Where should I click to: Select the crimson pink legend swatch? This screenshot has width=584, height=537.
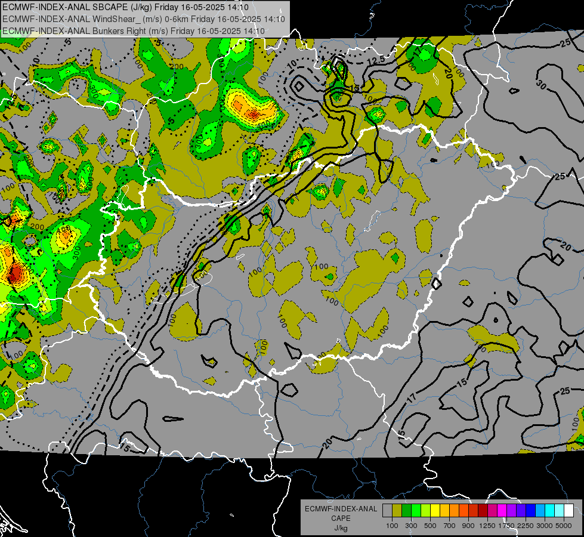click(x=492, y=510)
